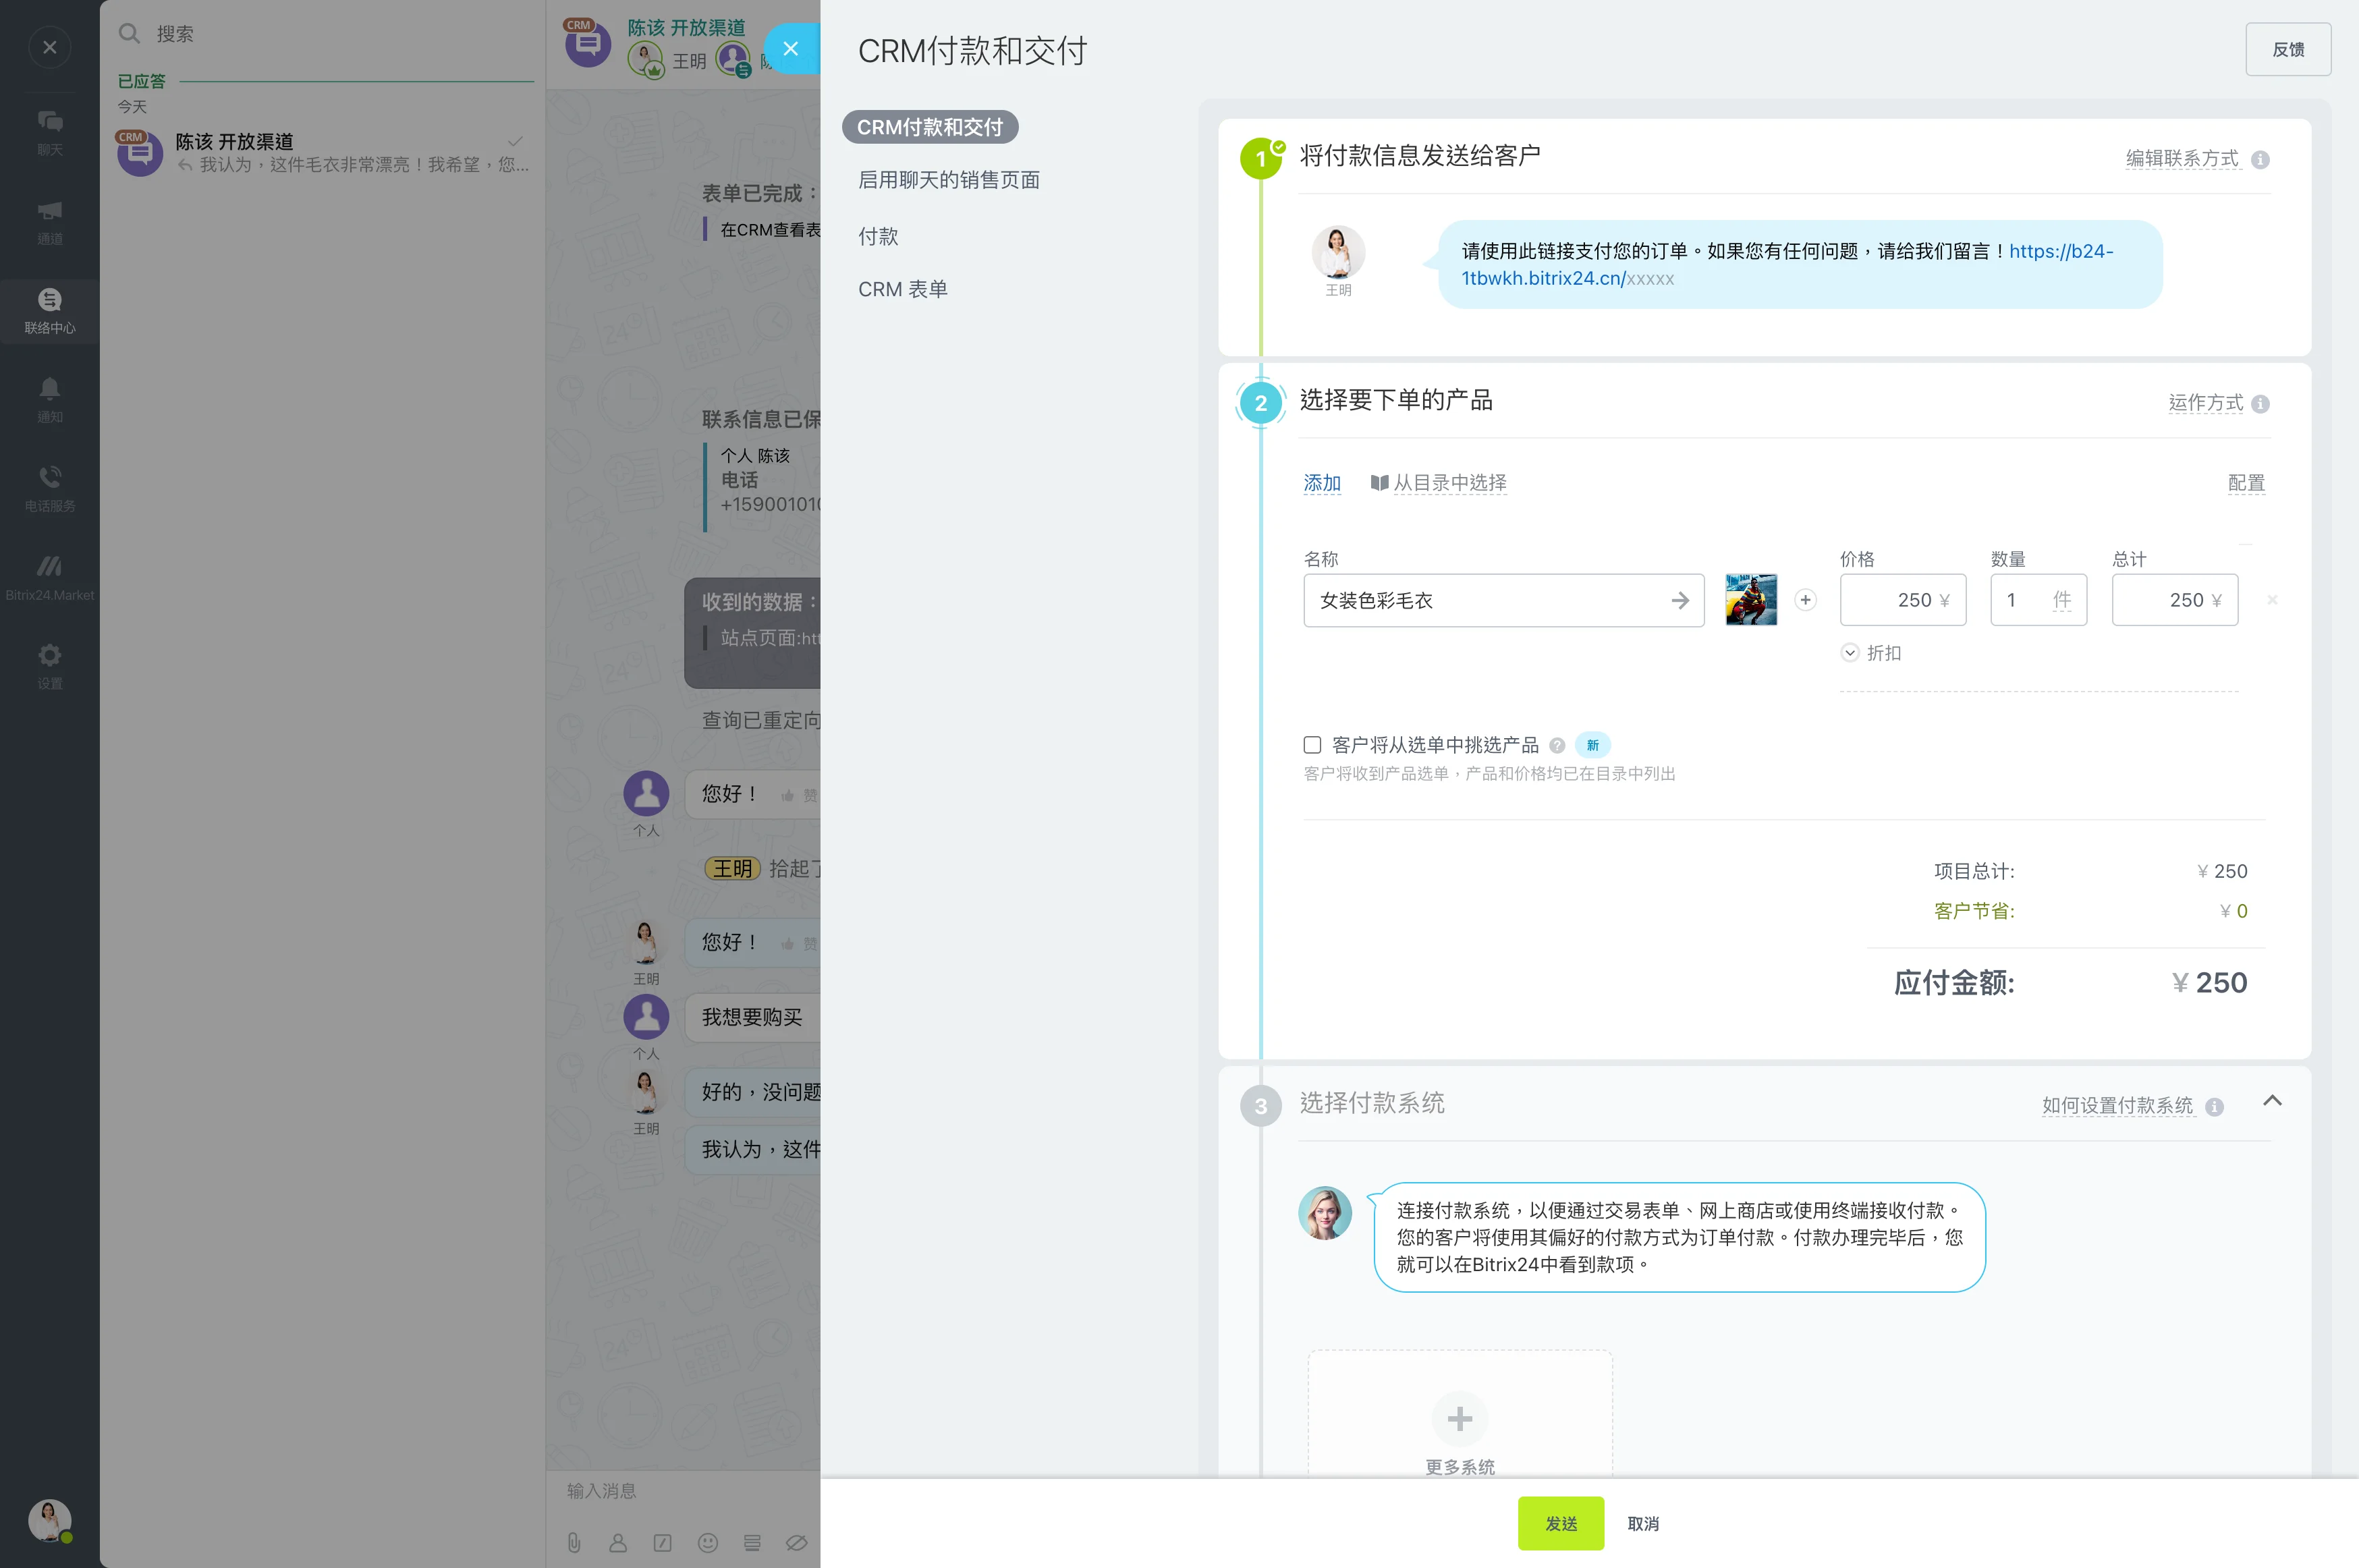The height and width of the screenshot is (1568, 2359).
Task: Click the plus icon beside the product image
Action: pos(1805,600)
